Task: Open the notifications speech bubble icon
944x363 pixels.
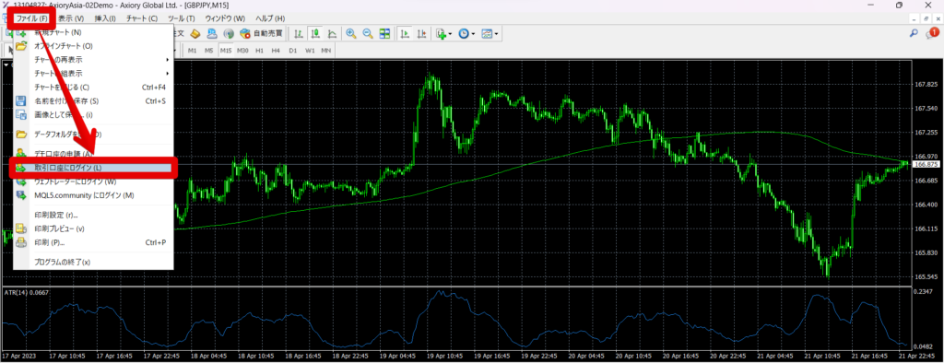Action: pyautogui.click(x=931, y=34)
